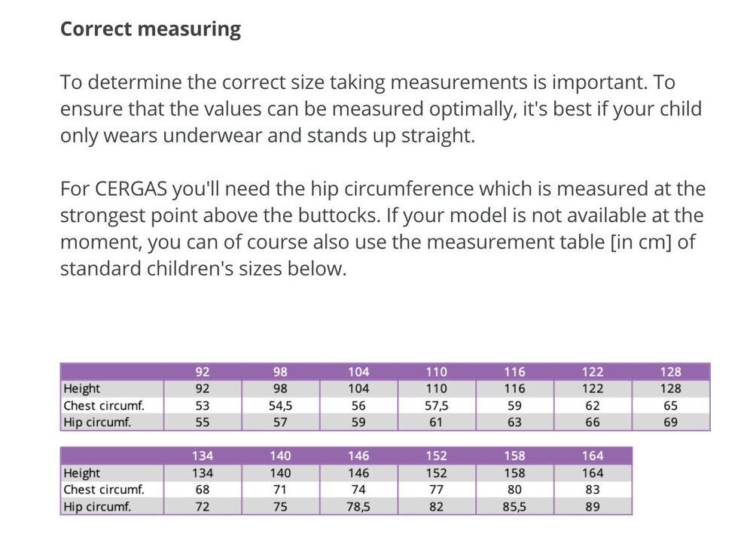Select hip circumference value 72 for size 134
753x543 pixels.
tap(203, 507)
